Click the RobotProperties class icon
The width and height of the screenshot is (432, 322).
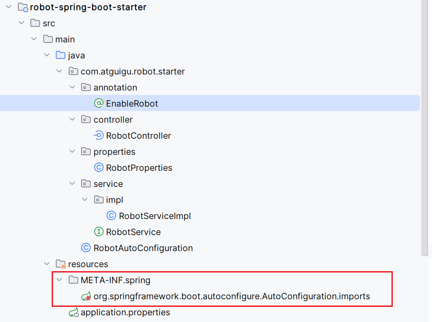(99, 168)
